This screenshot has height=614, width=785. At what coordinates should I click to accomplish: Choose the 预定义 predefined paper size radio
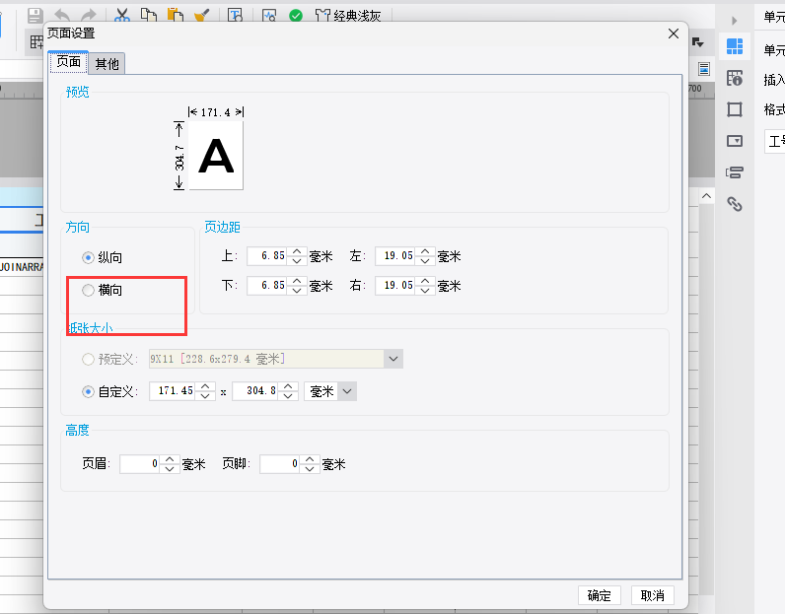click(88, 359)
